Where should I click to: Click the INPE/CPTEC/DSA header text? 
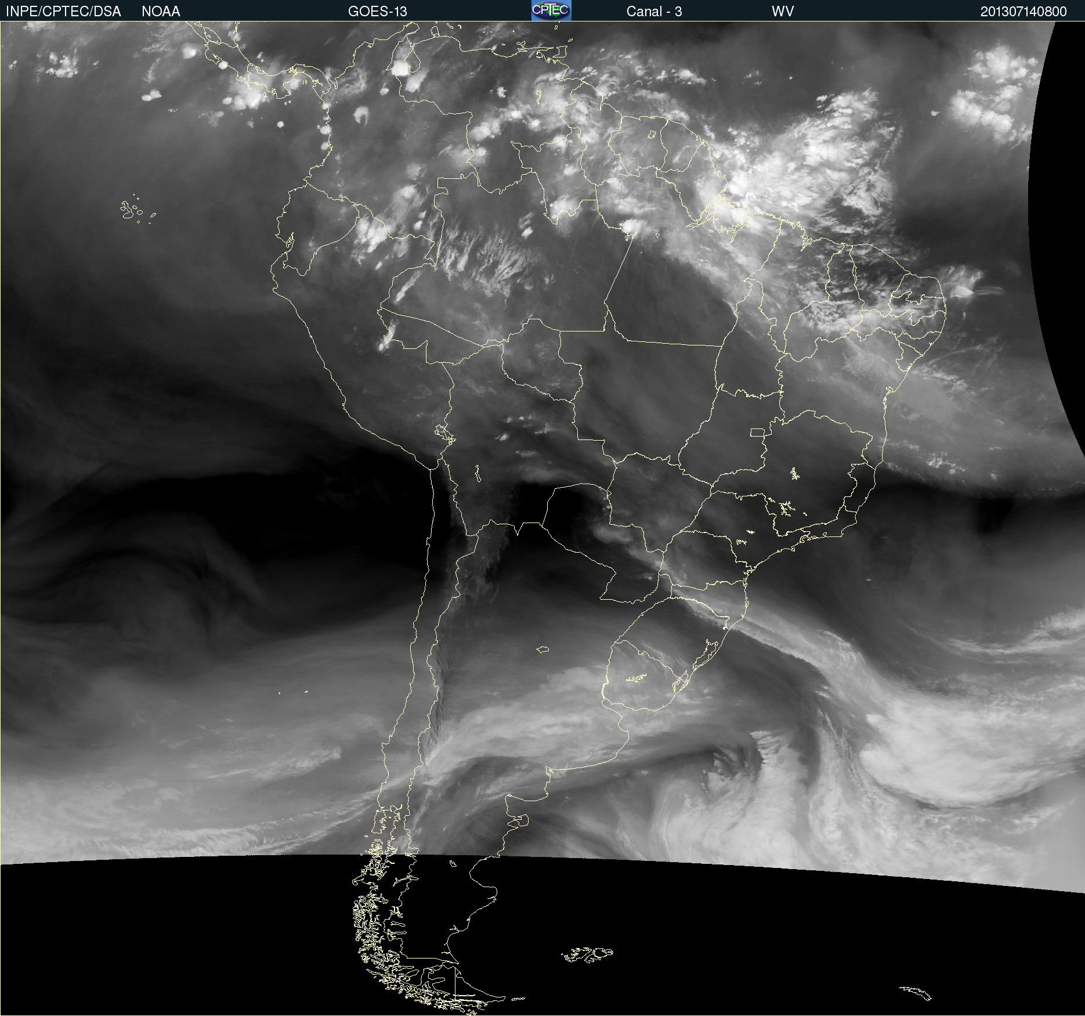(x=63, y=12)
